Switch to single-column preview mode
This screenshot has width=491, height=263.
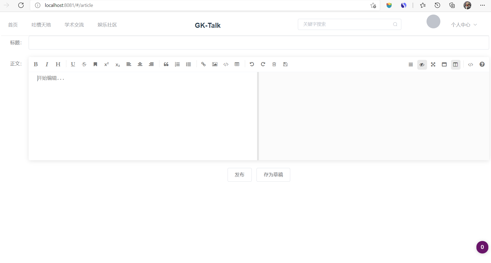pyautogui.click(x=444, y=64)
